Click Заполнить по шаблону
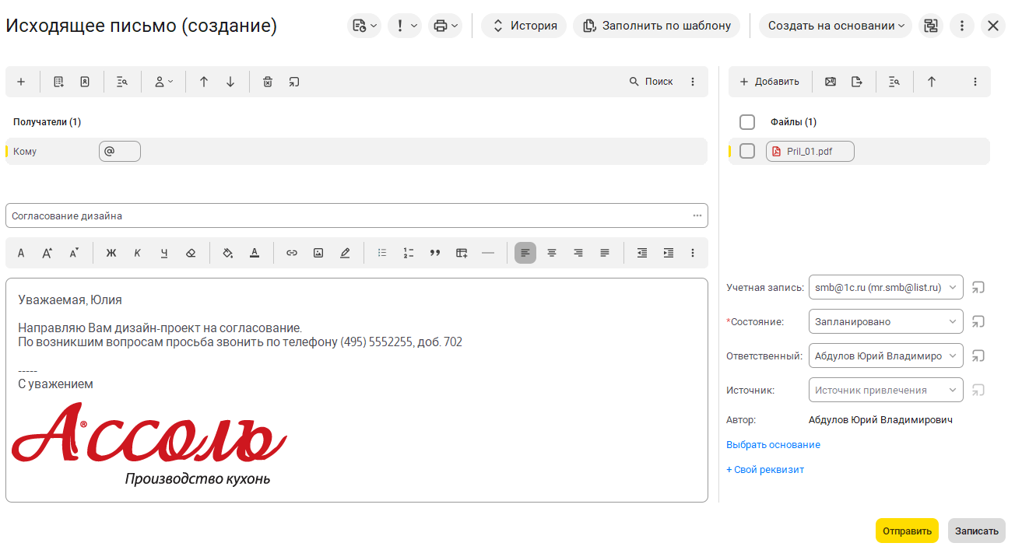 coord(657,26)
